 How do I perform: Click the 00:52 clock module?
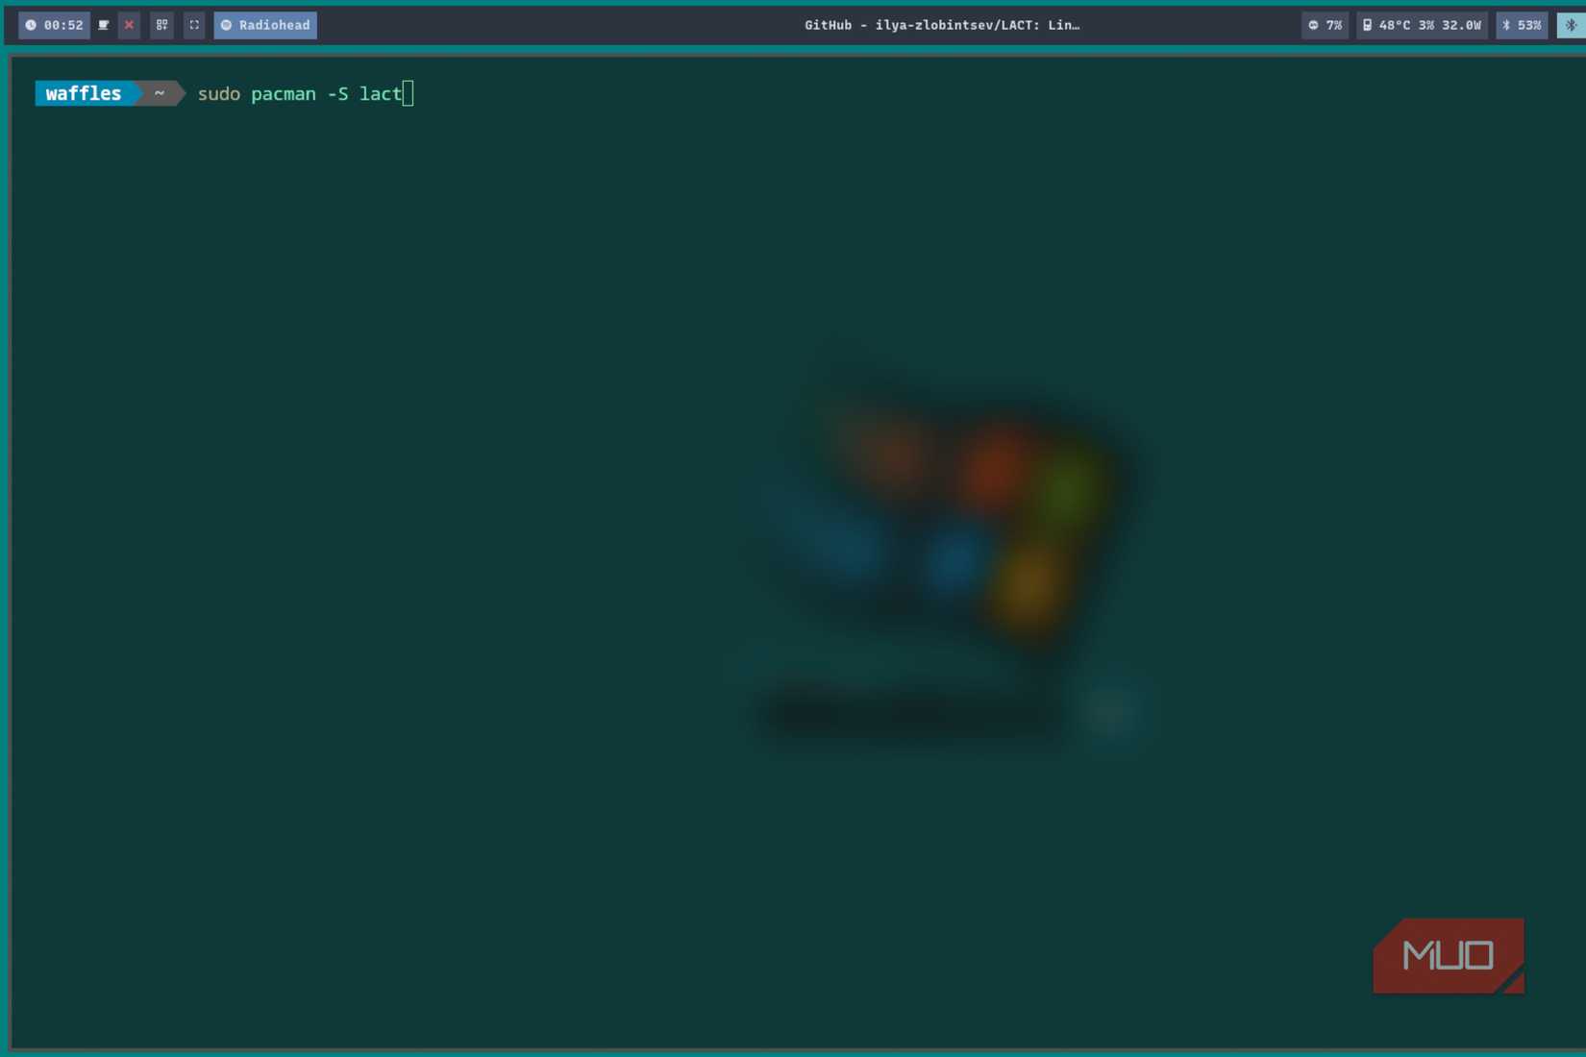[x=55, y=25]
